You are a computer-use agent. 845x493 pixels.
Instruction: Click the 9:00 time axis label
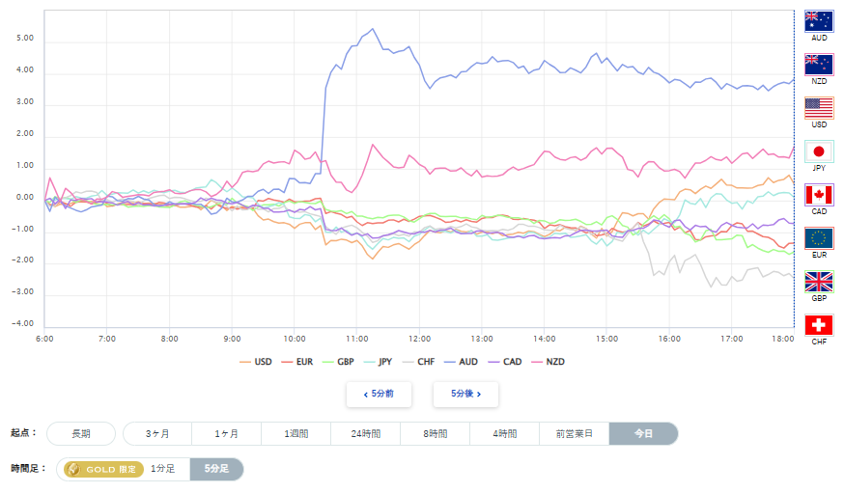point(232,339)
